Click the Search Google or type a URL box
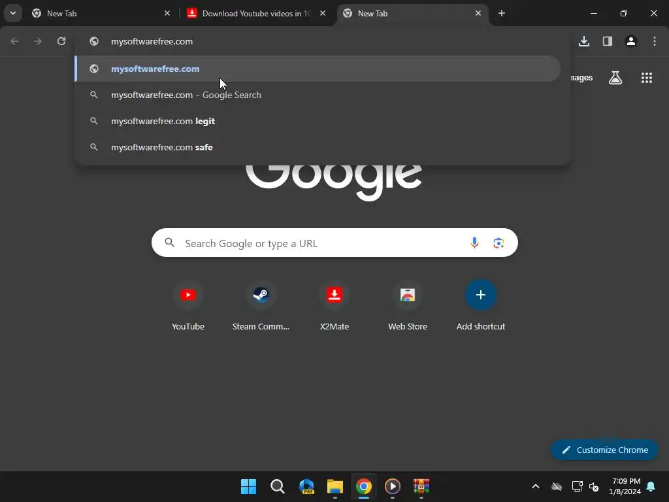 coord(334,243)
